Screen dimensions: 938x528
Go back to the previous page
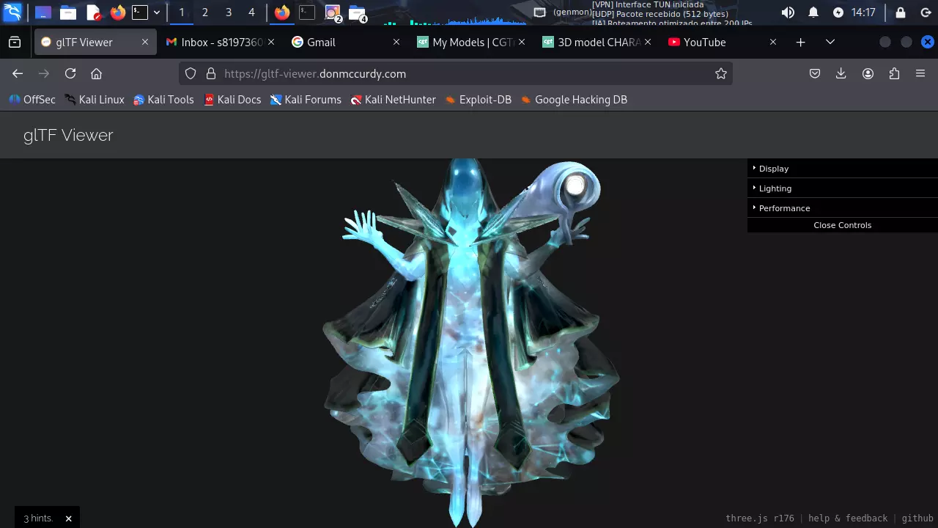tap(18, 73)
